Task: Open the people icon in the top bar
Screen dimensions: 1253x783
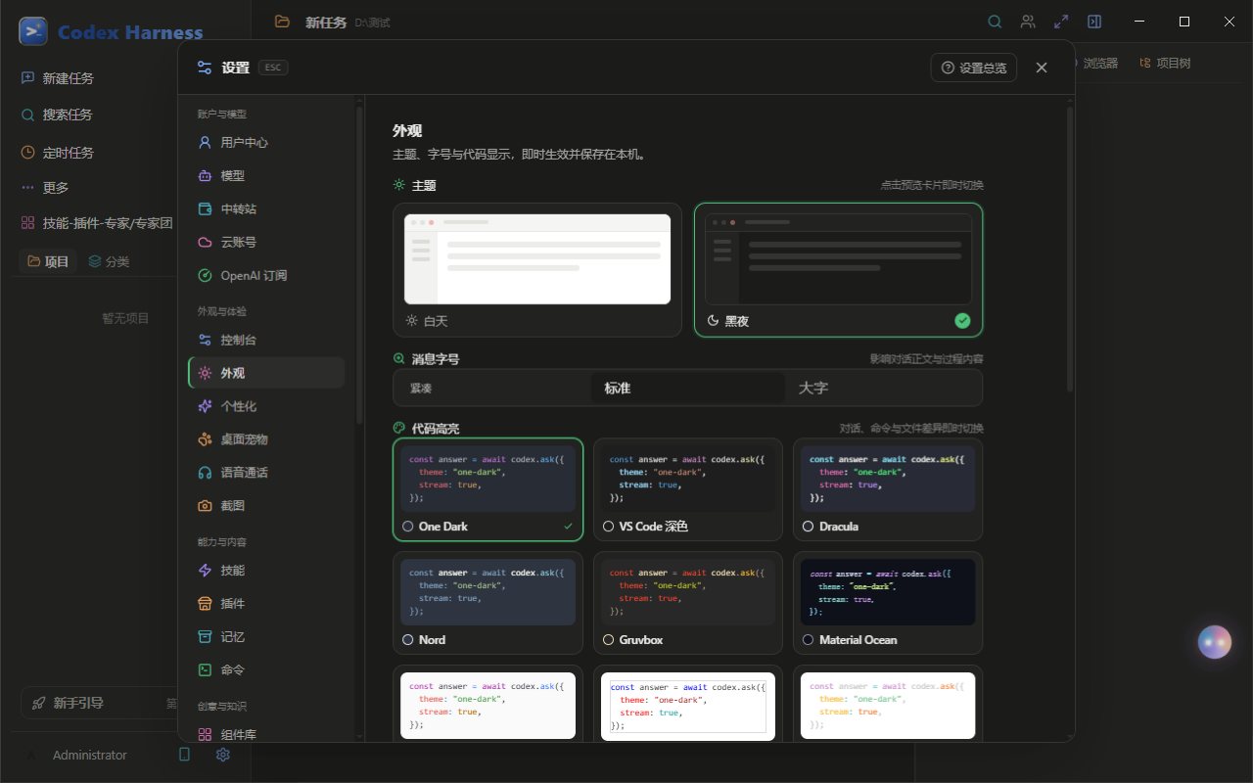Action: 1028,22
